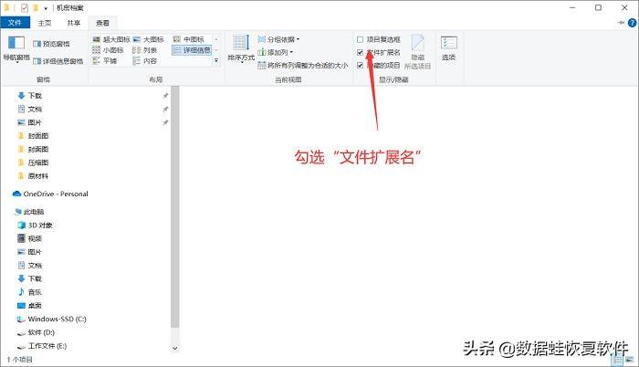Image resolution: width=639 pixels, height=367 pixels.
Task: Click the 选项 options icon
Action: (x=448, y=47)
